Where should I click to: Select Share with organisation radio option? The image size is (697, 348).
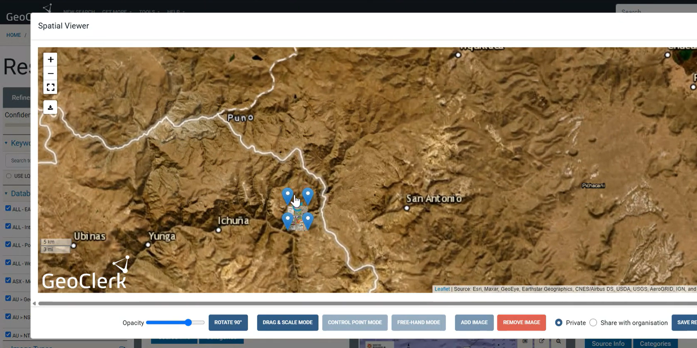coord(593,322)
